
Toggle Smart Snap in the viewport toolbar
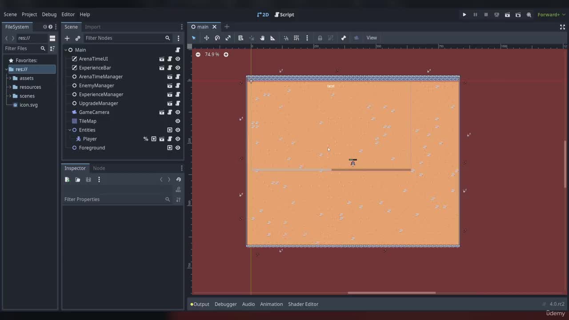(286, 38)
